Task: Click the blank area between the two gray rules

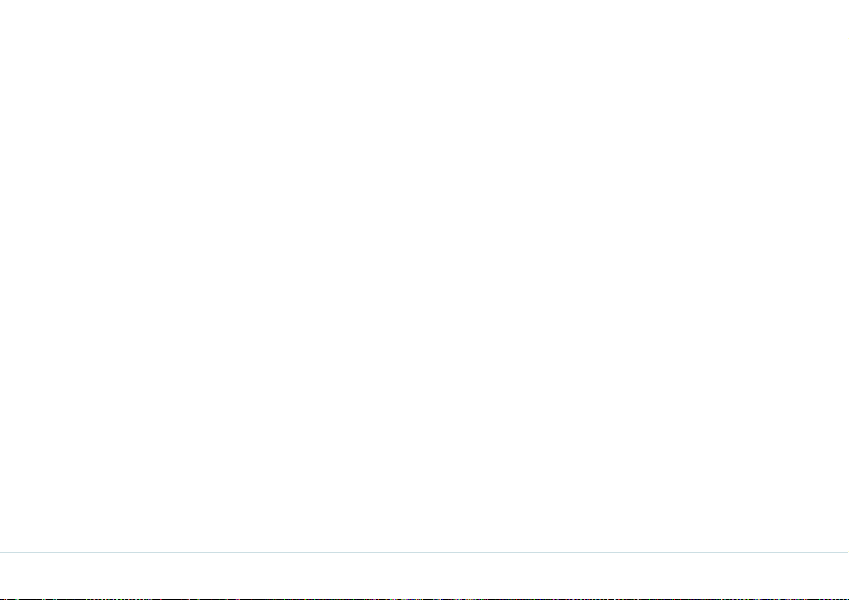Action: coord(222,300)
